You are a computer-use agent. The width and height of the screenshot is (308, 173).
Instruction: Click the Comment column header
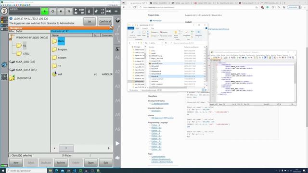pos(107,35)
